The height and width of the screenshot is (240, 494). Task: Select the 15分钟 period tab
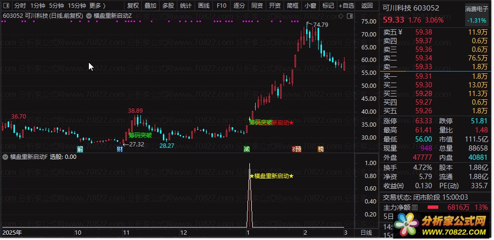coord(77,6)
